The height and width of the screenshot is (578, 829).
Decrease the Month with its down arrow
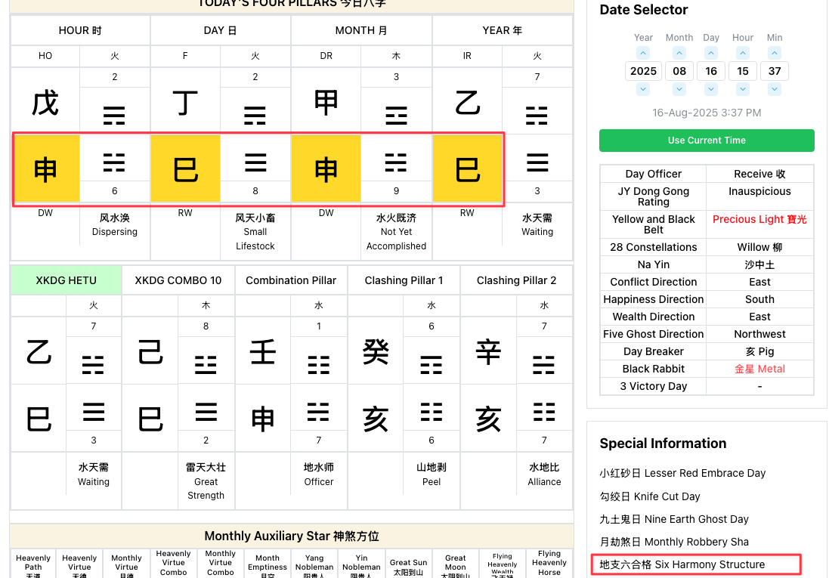point(679,89)
